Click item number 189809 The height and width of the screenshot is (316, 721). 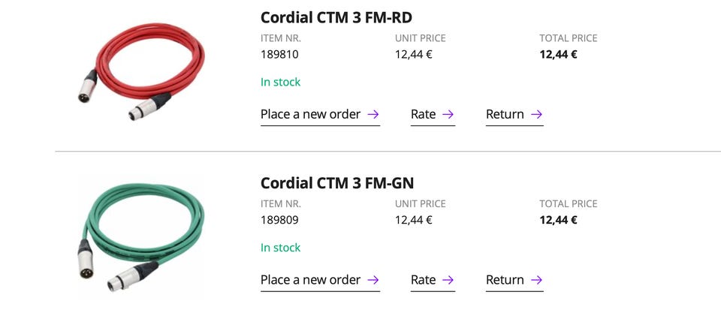tap(279, 220)
